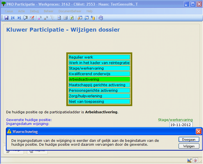The width and height of the screenshot is (203, 164).
Task: Click the loop-arrow list icon in toolbar
Action: [x=26, y=18]
